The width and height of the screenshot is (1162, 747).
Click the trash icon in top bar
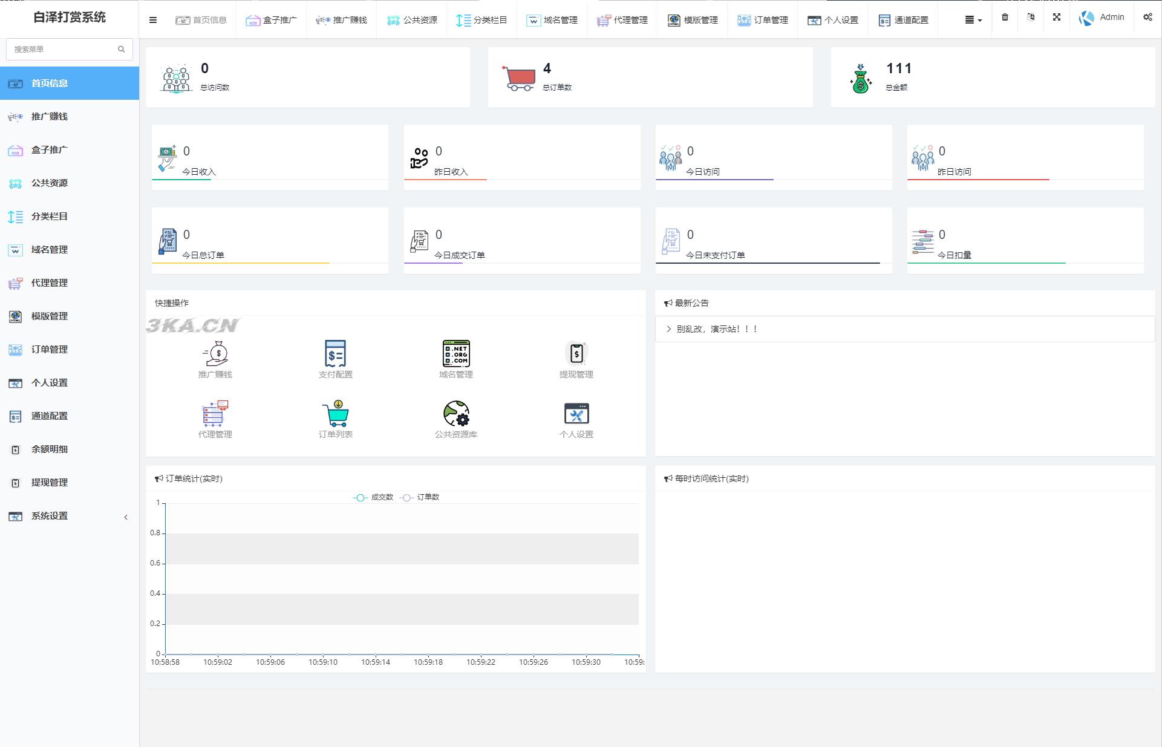1005,18
